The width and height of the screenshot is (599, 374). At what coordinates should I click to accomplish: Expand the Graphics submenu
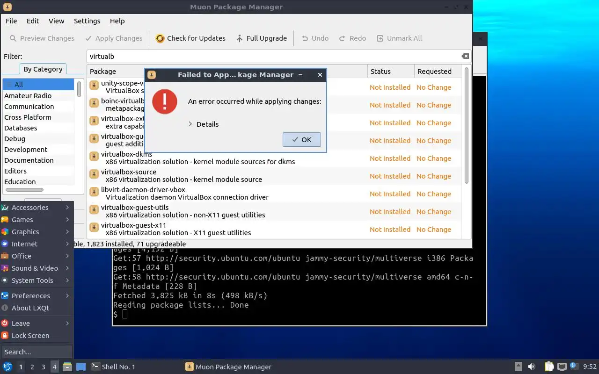coord(37,232)
